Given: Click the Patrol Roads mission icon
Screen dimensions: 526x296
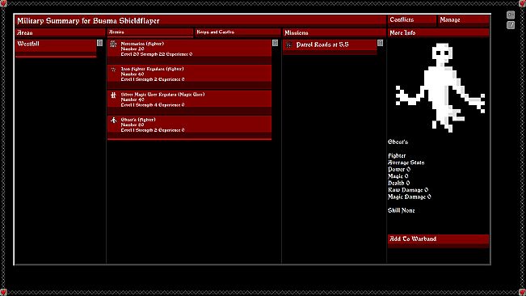Looking at the screenshot, I should [x=288, y=44].
